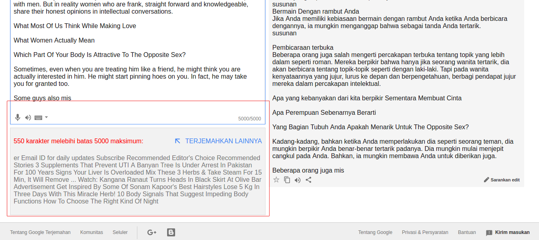This screenshot has width=539, height=240.
Task: Open the Komunitas footer link
Action: pyautogui.click(x=92, y=232)
